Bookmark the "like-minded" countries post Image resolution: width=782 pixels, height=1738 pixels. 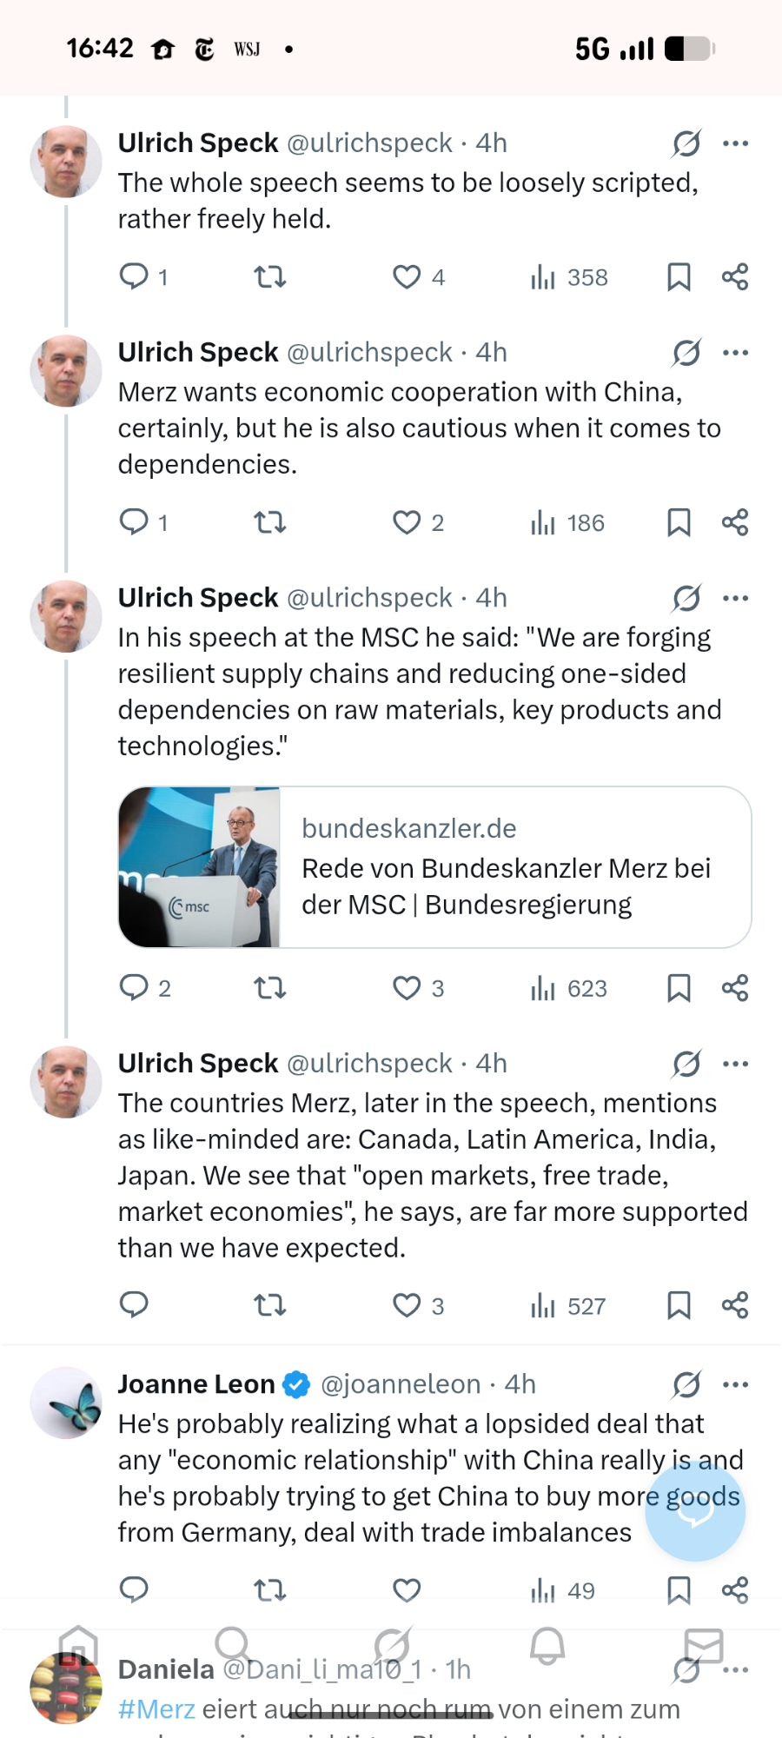pyautogui.click(x=679, y=1305)
